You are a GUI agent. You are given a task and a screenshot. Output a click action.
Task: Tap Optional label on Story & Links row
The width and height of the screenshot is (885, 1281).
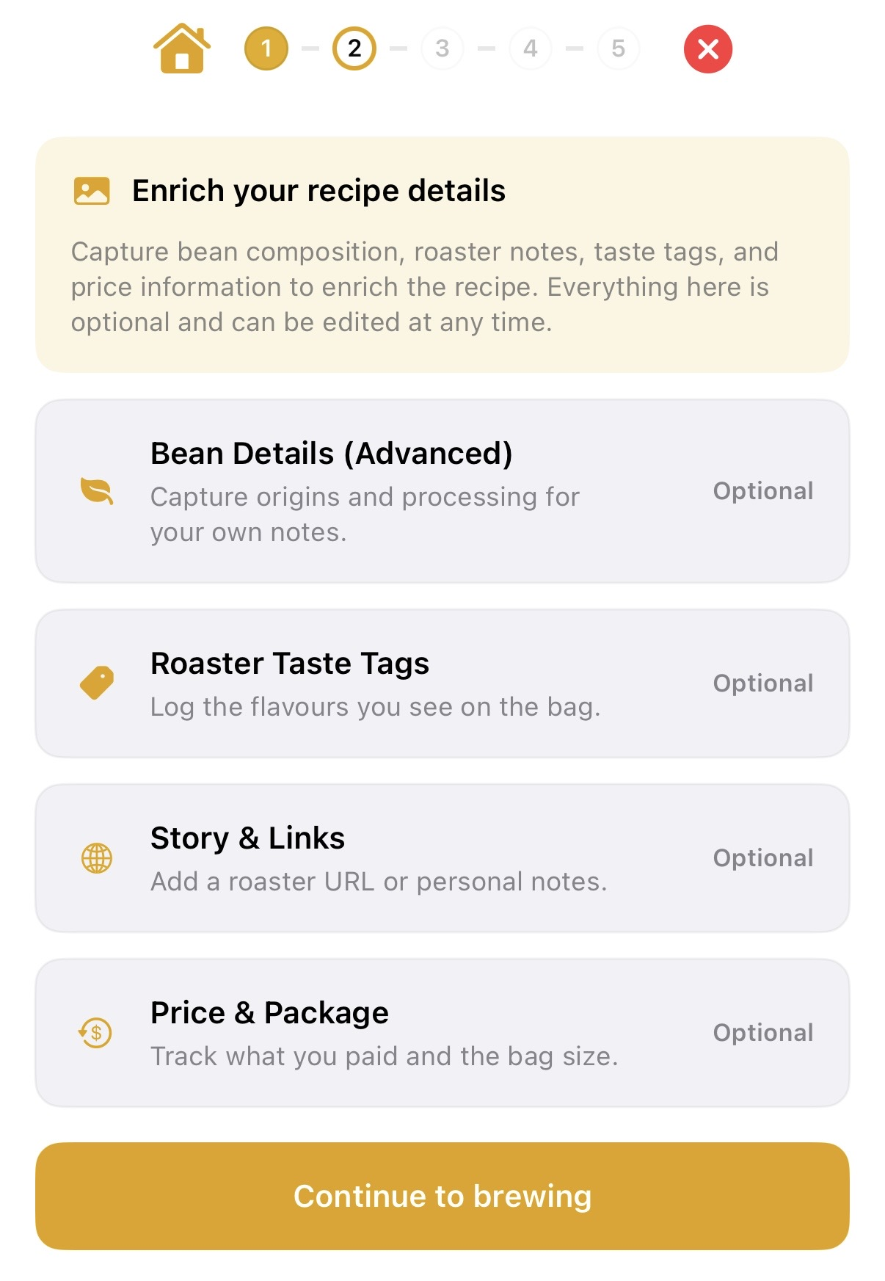(x=763, y=858)
